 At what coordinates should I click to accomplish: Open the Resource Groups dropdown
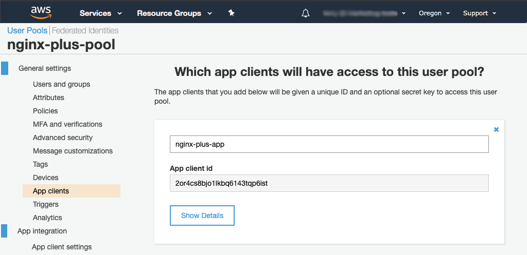pos(174,13)
